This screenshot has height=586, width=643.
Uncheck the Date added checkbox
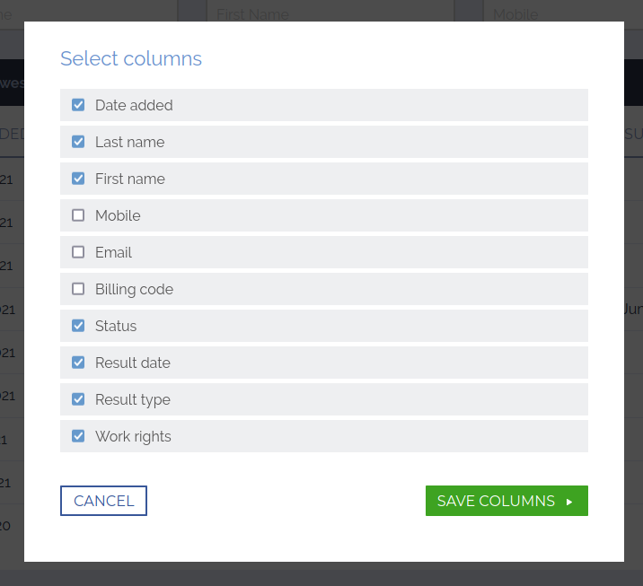tap(78, 105)
